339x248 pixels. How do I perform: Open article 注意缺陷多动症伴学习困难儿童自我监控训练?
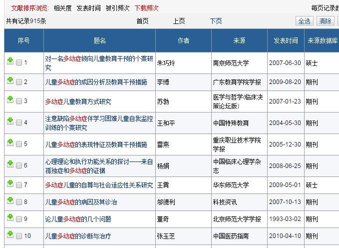pyautogui.click(x=99, y=123)
